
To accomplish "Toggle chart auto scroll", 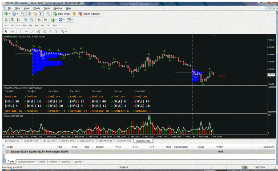I will pyautogui.click(x=39, y=20).
